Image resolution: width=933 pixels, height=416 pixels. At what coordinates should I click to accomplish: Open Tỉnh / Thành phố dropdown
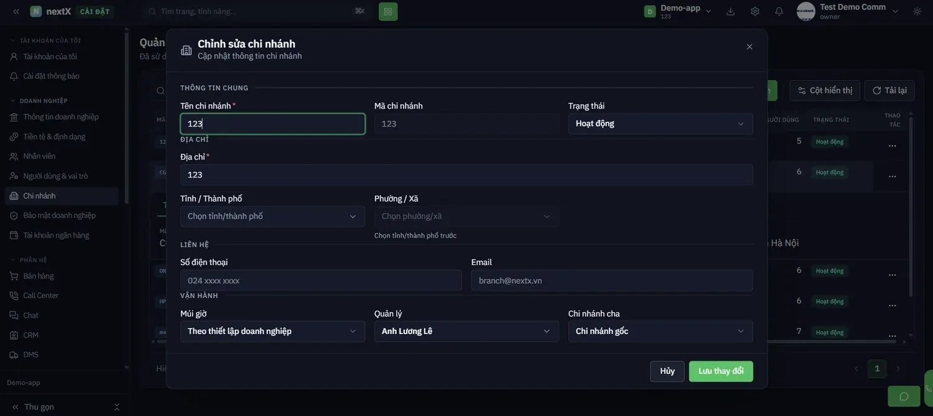coord(272,216)
